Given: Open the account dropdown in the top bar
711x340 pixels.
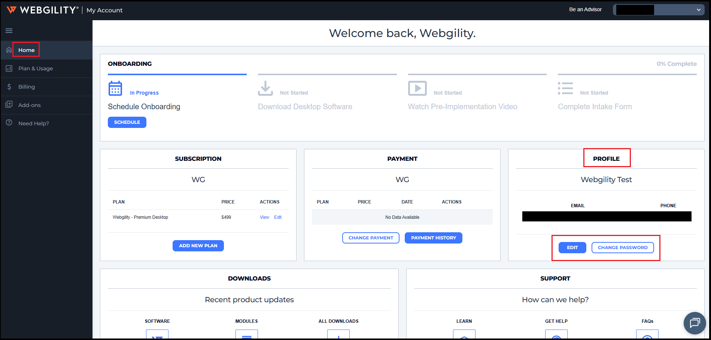Looking at the screenshot, I should click(x=659, y=10).
